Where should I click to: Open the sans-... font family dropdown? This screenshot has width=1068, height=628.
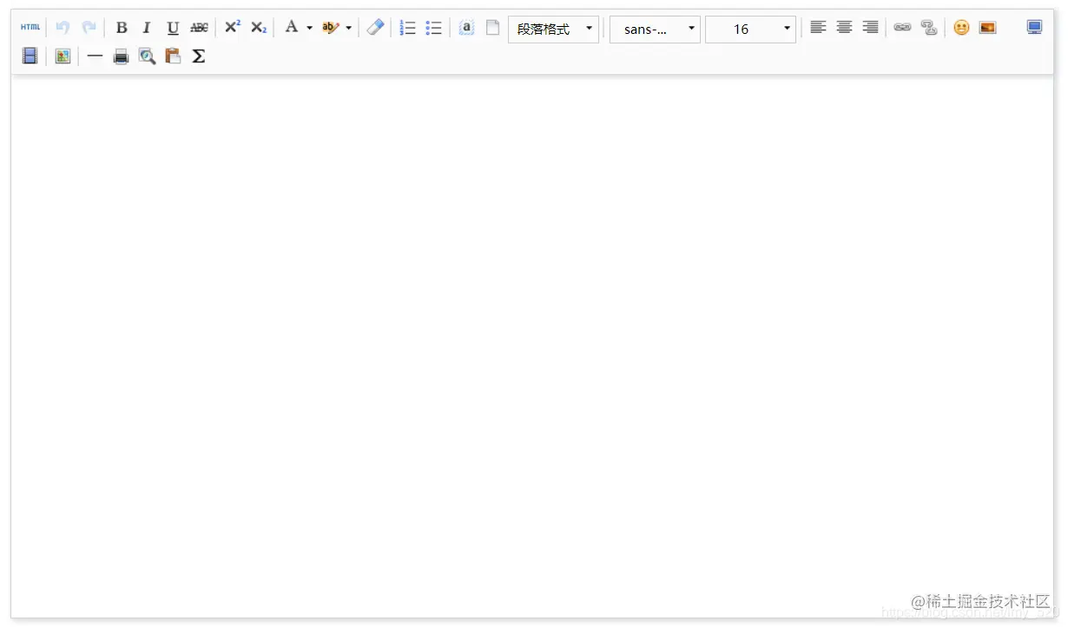[x=655, y=29]
